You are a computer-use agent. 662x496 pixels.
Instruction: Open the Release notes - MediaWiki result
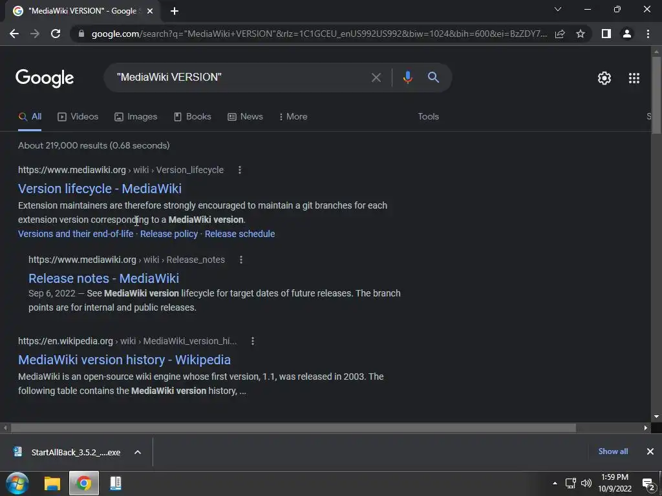104,278
